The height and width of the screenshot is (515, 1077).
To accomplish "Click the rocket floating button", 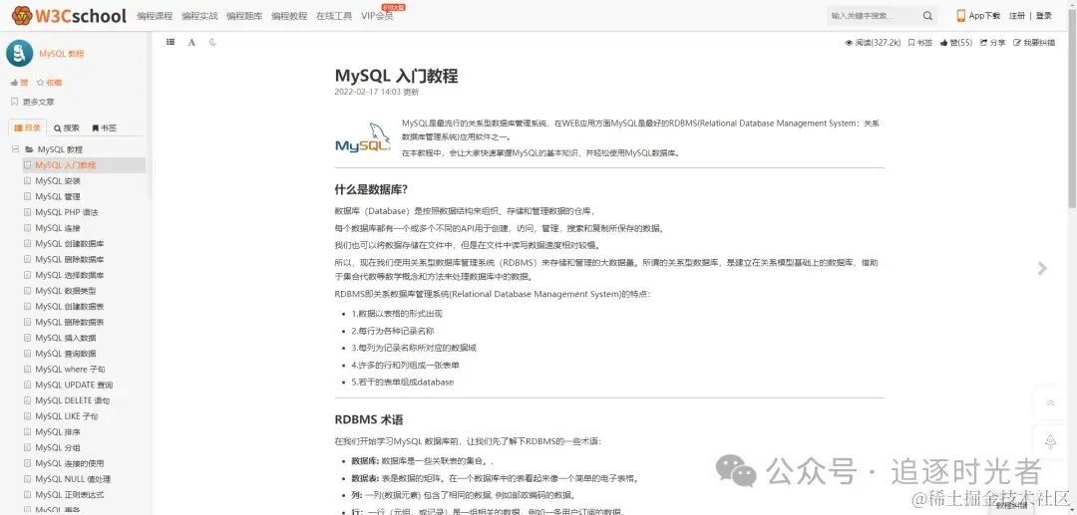I will click(1050, 442).
